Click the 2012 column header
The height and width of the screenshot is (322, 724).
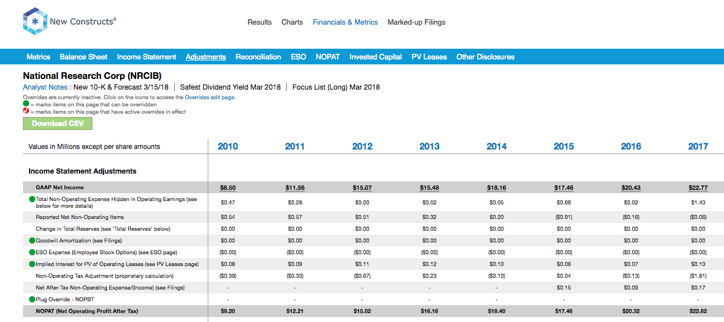click(x=362, y=146)
